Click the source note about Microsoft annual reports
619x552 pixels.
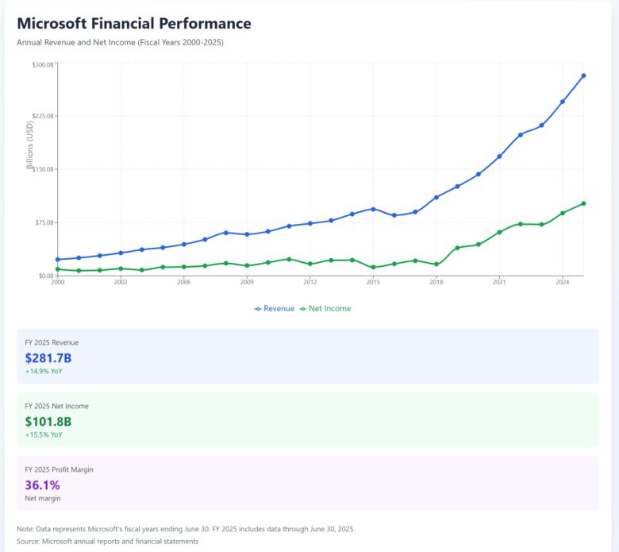[107, 541]
